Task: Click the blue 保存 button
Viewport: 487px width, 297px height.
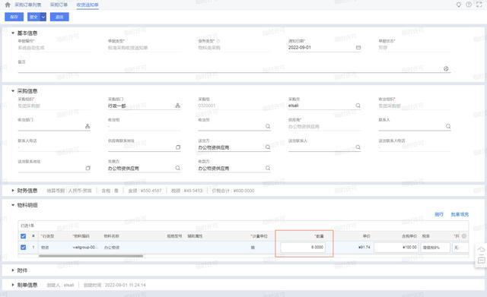Action: (x=14, y=17)
